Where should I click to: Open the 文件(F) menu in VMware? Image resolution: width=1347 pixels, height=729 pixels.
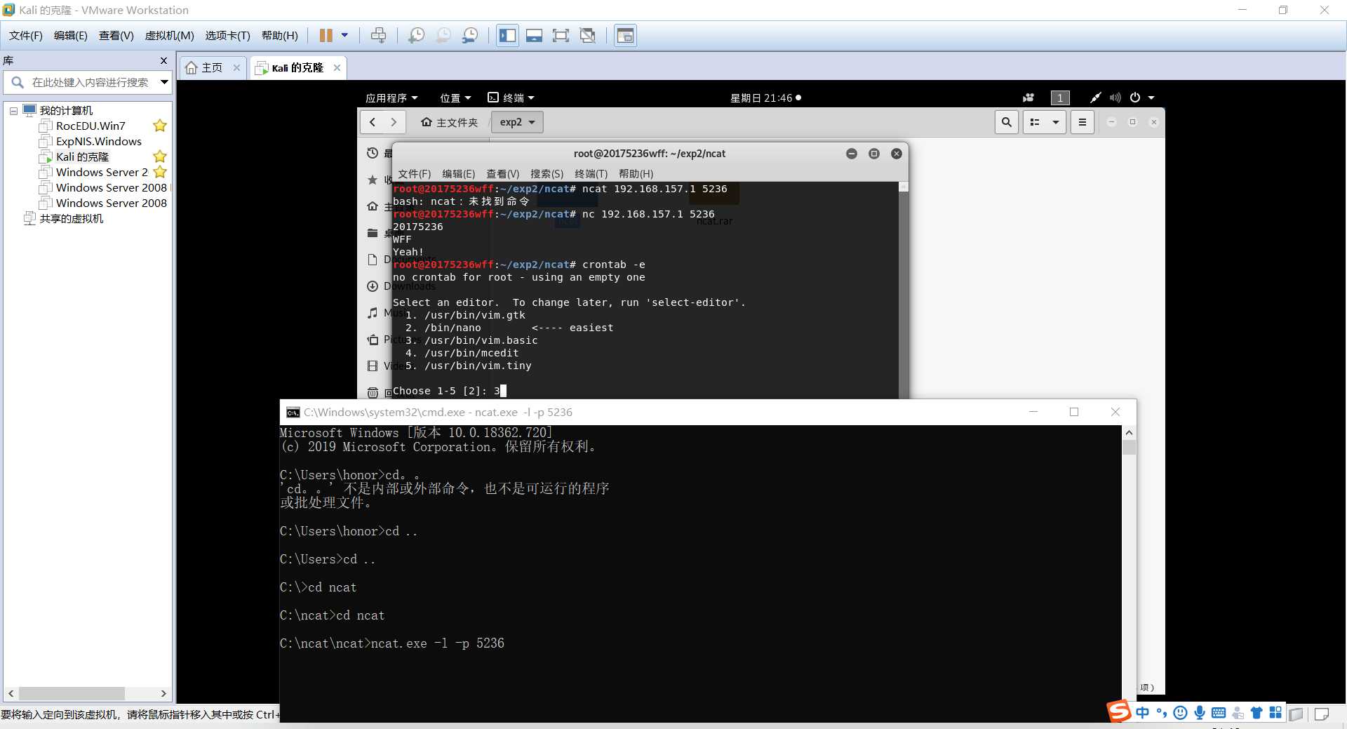pyautogui.click(x=26, y=35)
